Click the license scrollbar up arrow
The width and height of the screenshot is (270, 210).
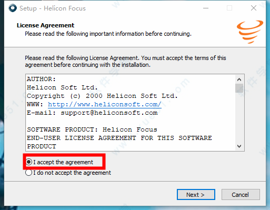(x=239, y=79)
